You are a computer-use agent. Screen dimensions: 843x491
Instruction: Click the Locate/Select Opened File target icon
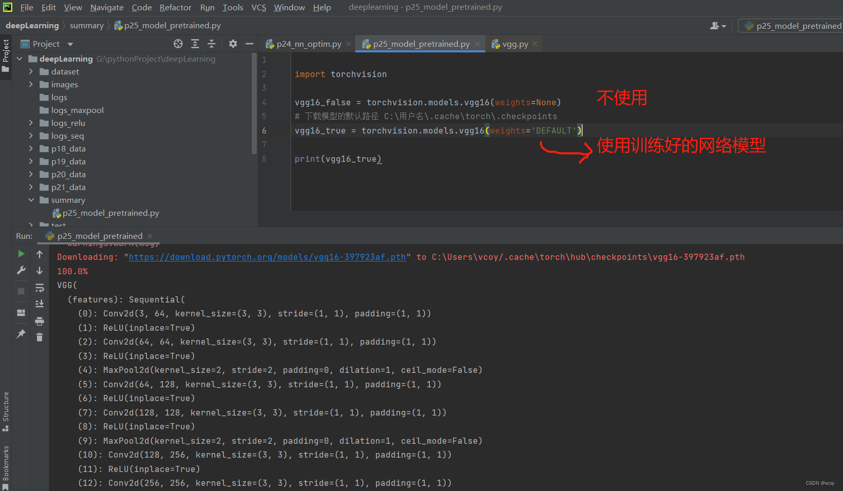click(x=178, y=44)
